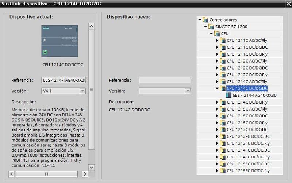Select CPU 1217C DC/DC/DC tree entry
Image resolution: width=292 pixels, height=183 pixels.
(247, 130)
